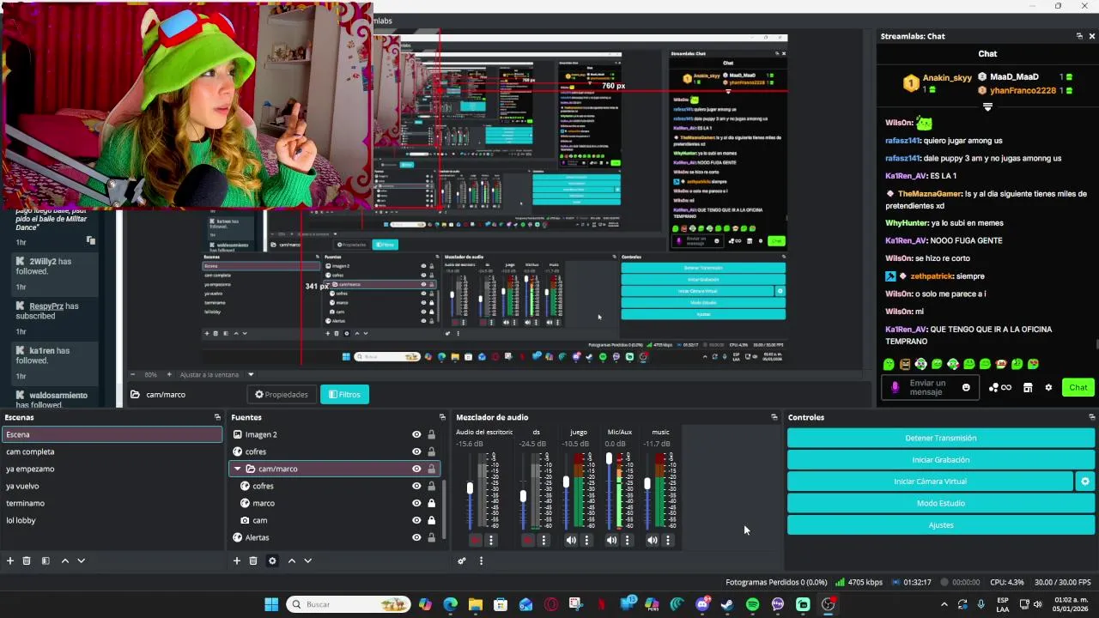Open options menu for the ds audio channel
The image size is (1099, 618).
[x=543, y=540]
